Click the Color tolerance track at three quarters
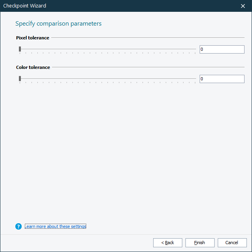Viewport: 252px width, 252px height. pyautogui.click(x=152, y=79)
